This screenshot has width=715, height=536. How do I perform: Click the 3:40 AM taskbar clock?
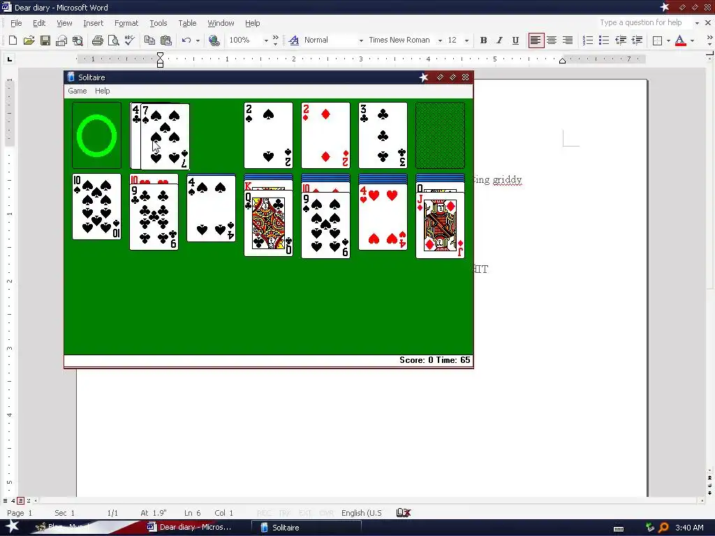689,528
